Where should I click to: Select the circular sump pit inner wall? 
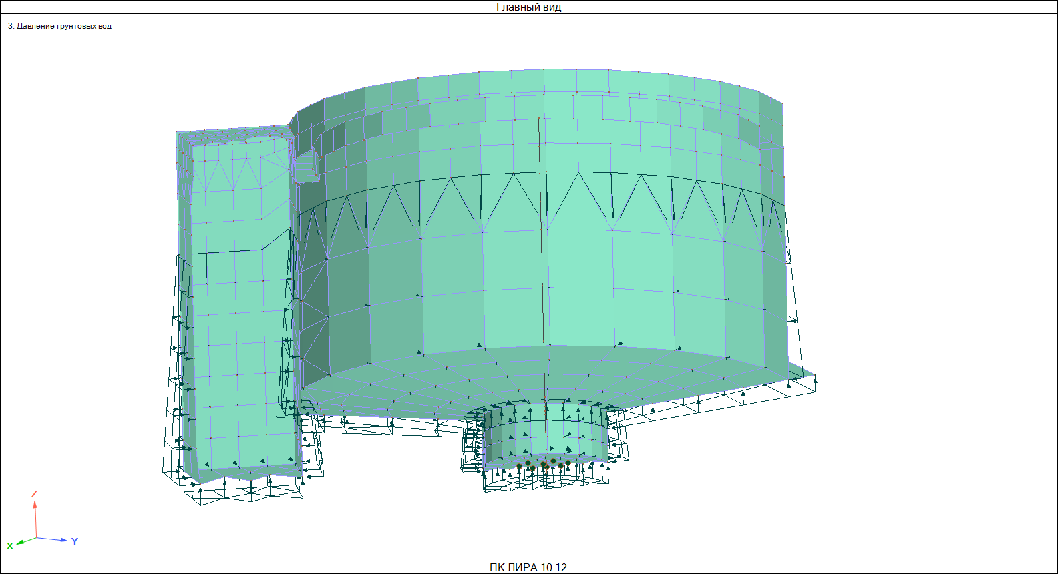(x=544, y=441)
